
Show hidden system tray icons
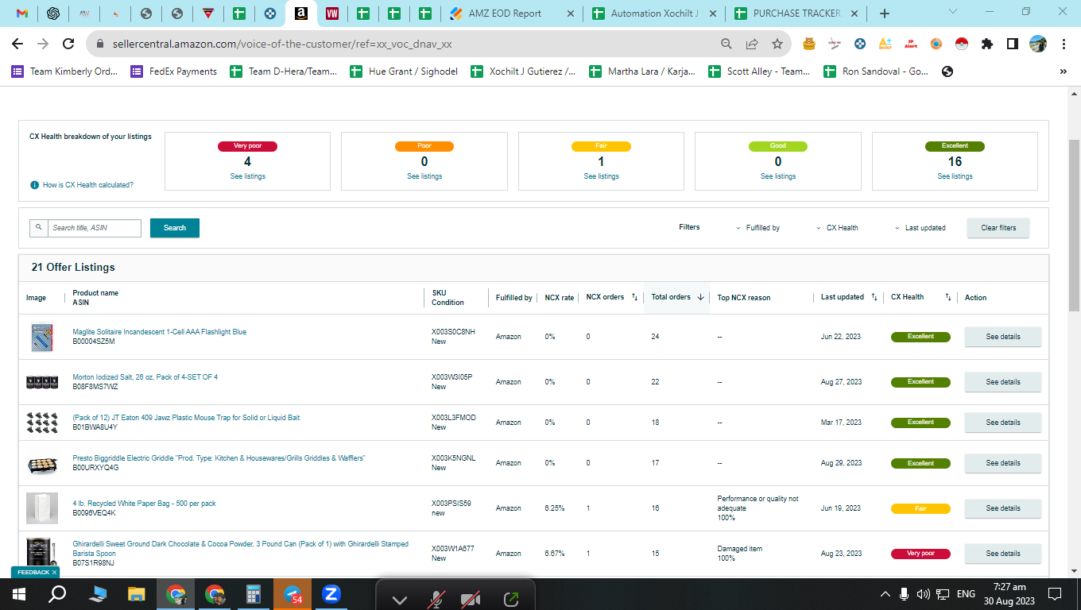[885, 594]
